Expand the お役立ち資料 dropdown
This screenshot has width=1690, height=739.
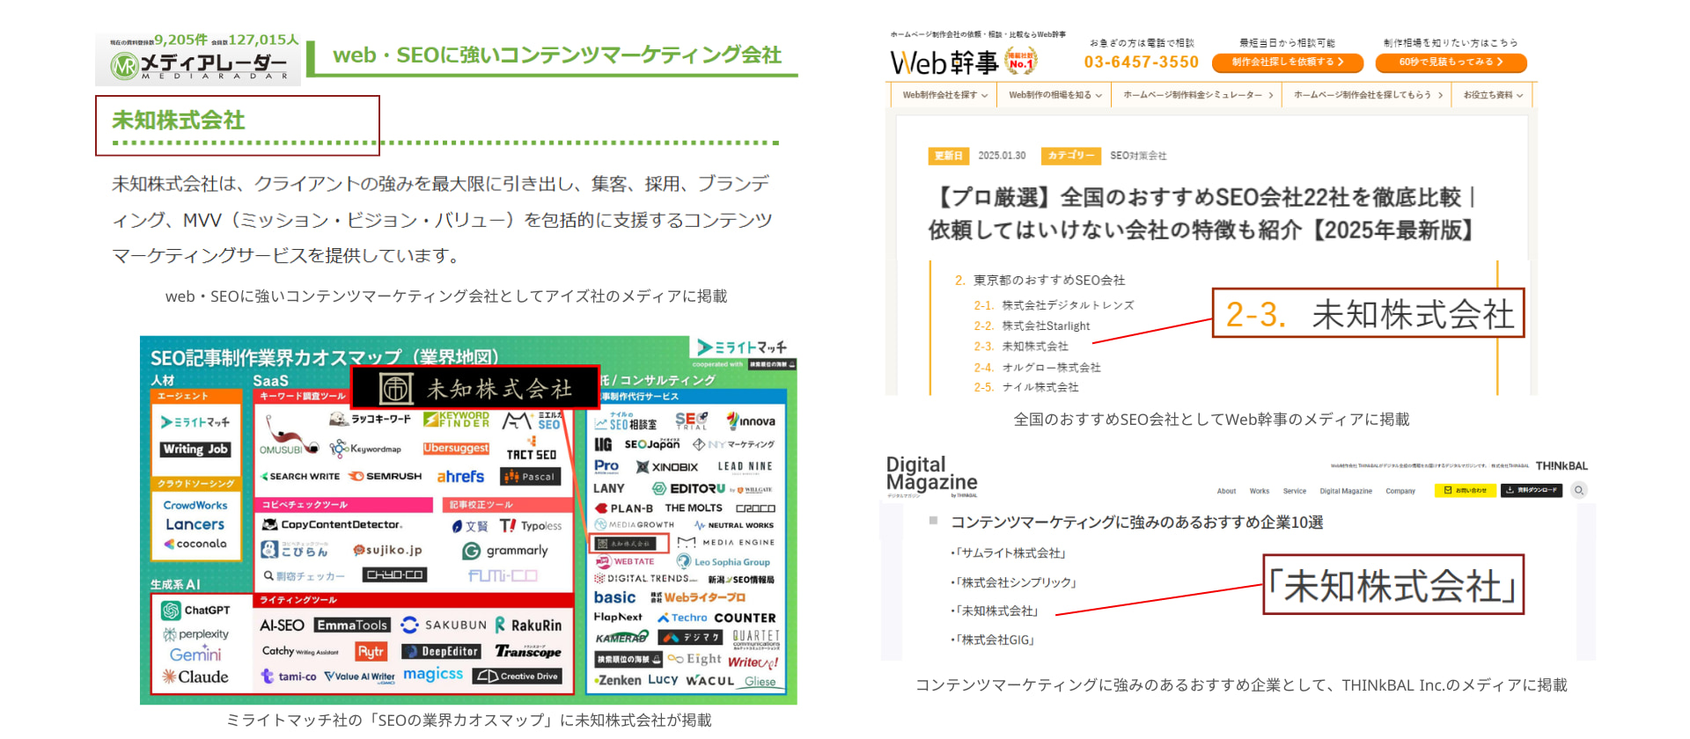pyautogui.click(x=1493, y=95)
